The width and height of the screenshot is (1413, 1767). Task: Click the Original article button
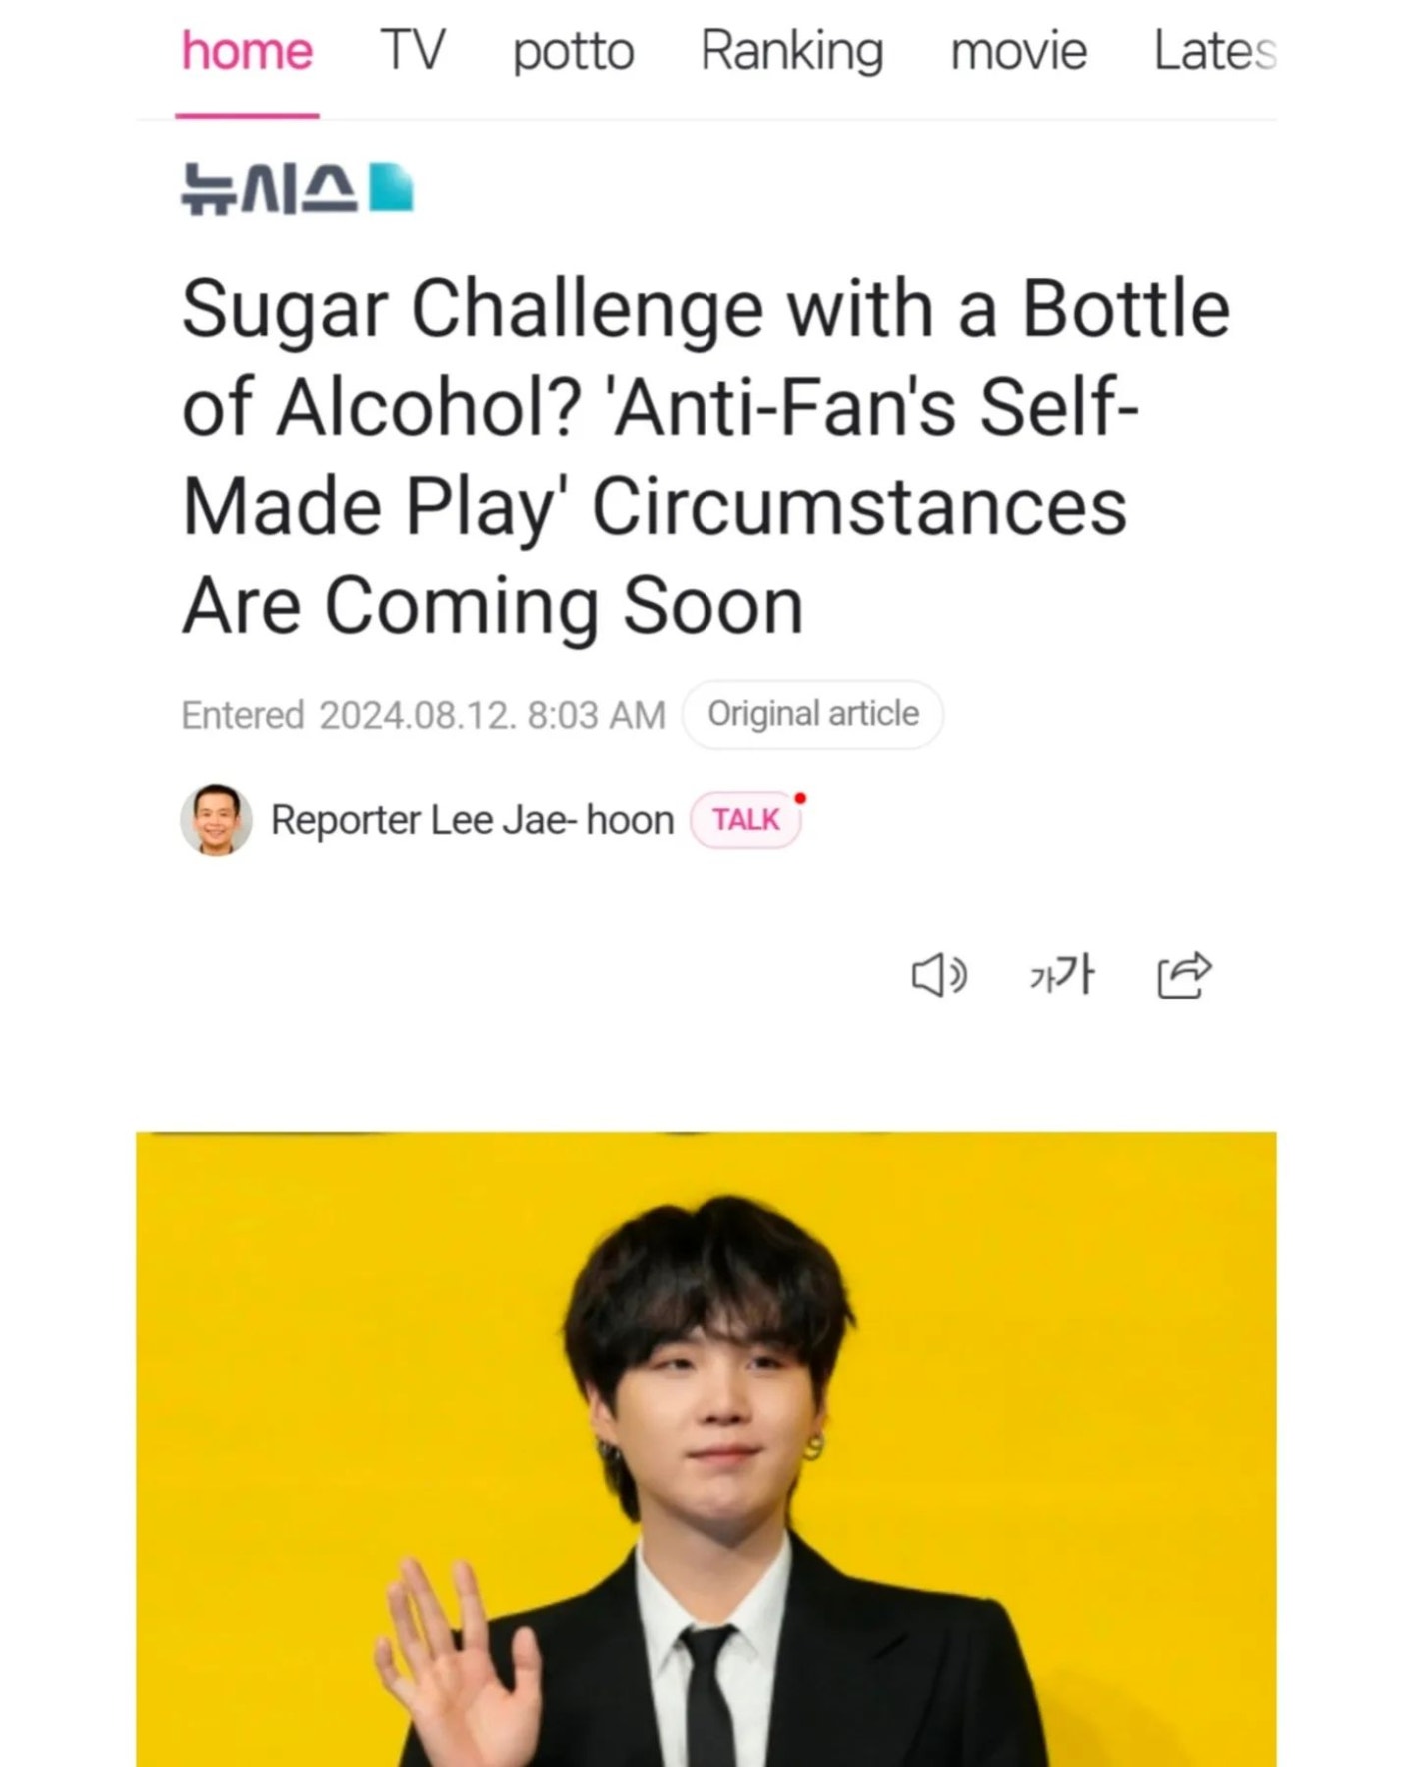tap(812, 714)
